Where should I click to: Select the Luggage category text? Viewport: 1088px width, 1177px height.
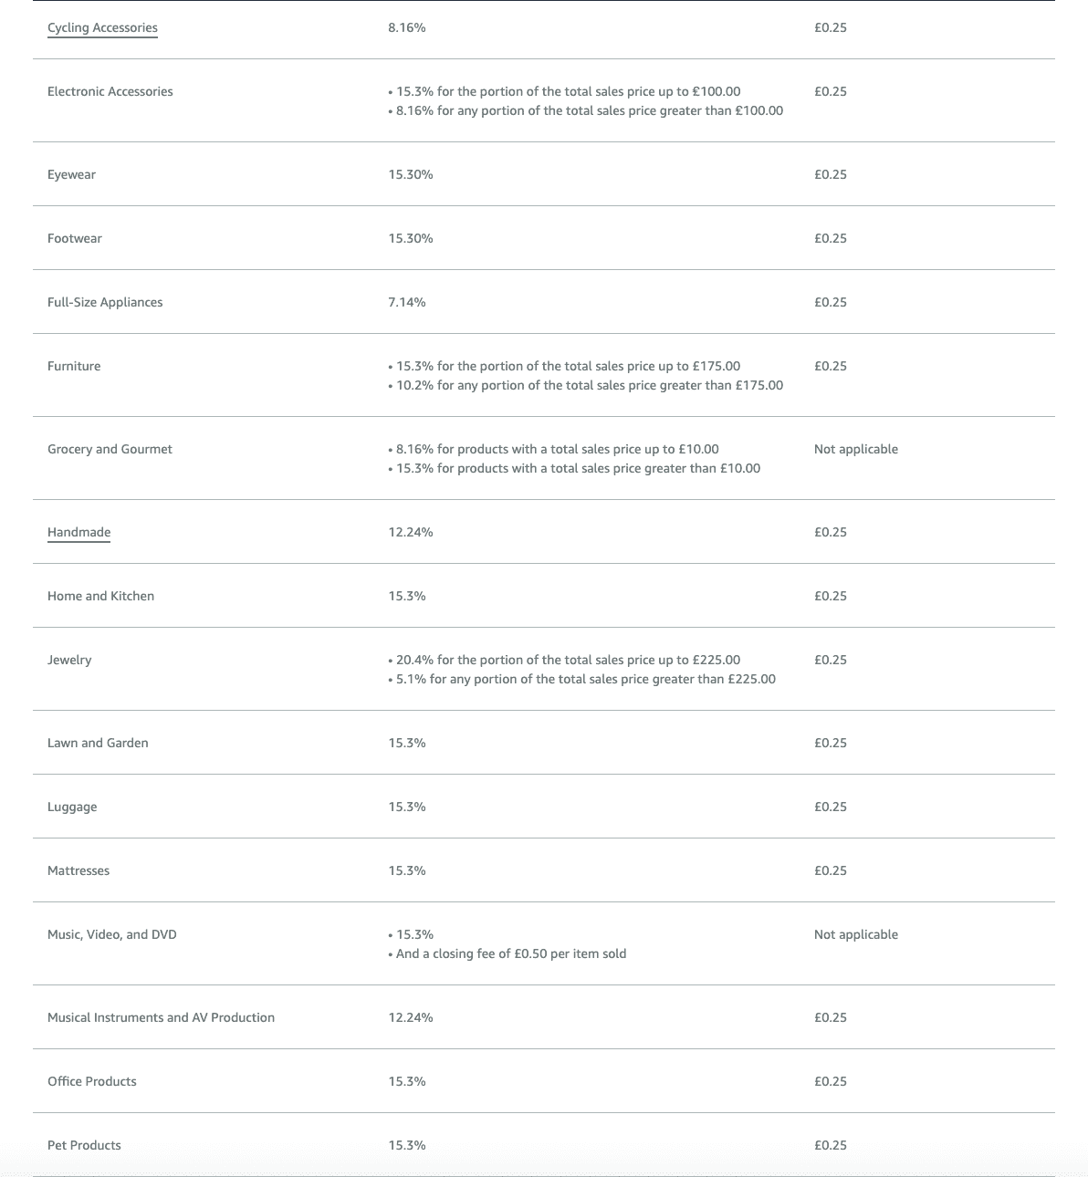72,807
